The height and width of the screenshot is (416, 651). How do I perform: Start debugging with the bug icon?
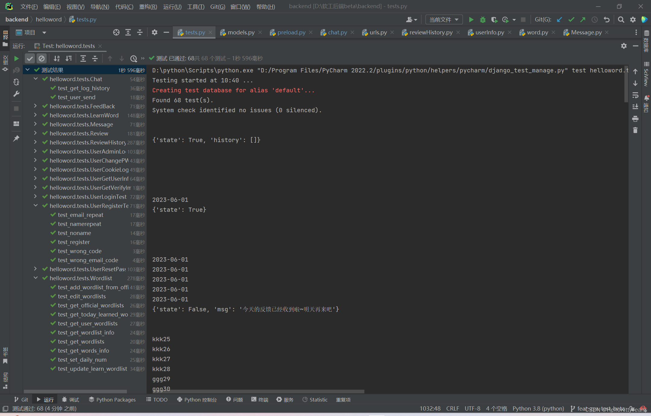pos(483,20)
